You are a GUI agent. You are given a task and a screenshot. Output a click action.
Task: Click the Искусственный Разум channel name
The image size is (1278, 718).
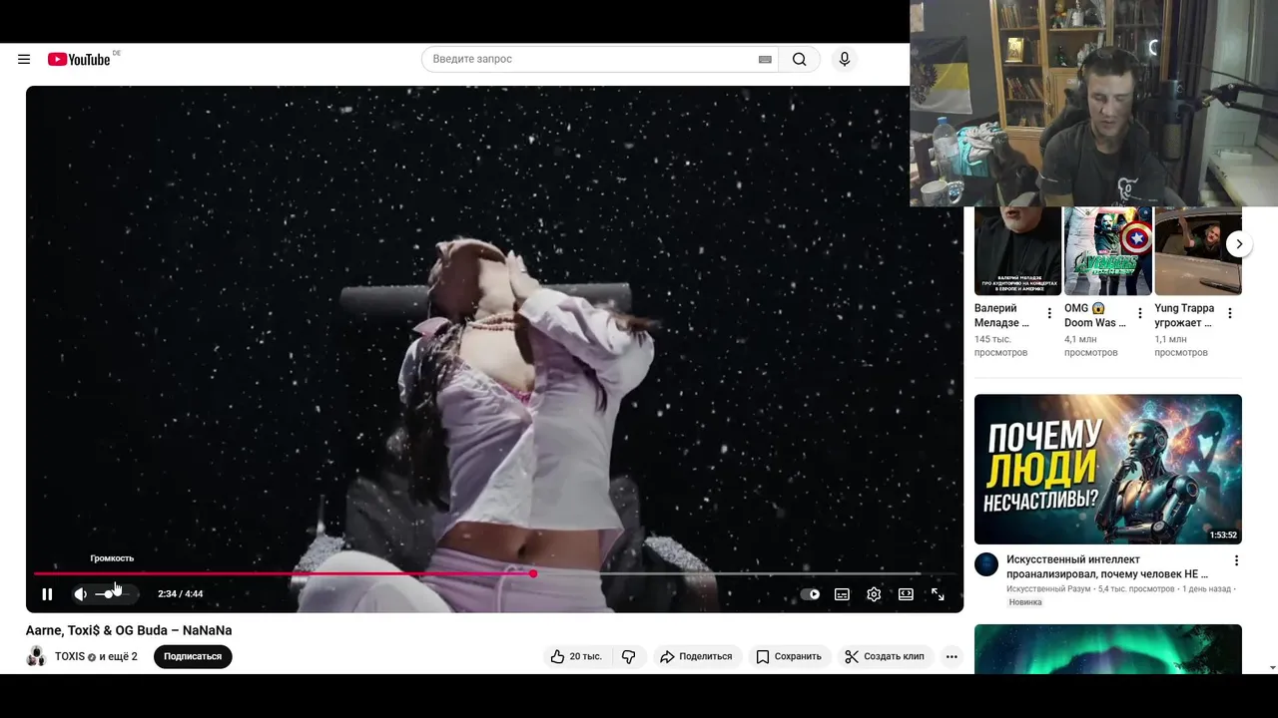coord(1049,589)
